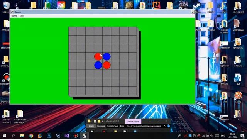Collapse the Explorer ribbon with the chevron

coord(164,126)
